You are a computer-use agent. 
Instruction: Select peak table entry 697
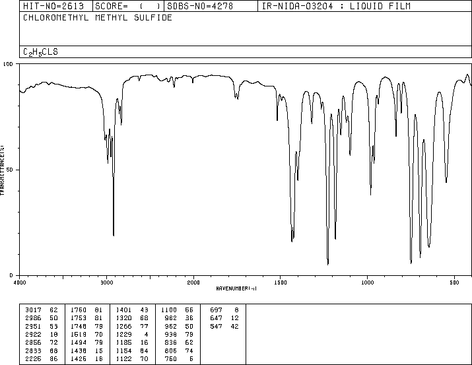pos(224,310)
